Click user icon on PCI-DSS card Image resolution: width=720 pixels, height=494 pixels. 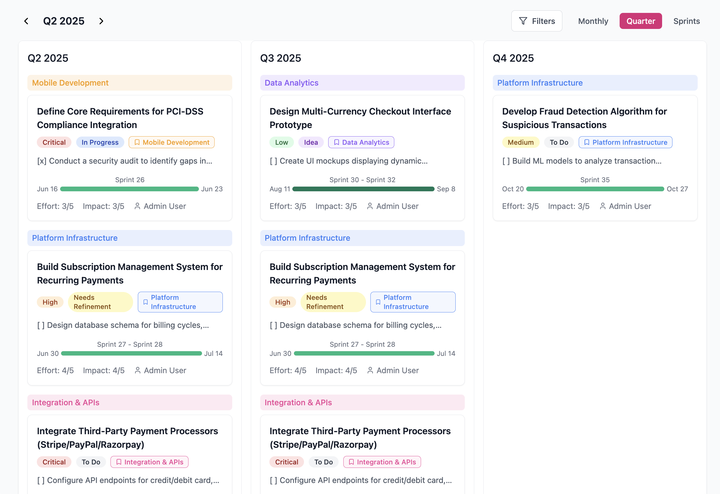pos(137,206)
